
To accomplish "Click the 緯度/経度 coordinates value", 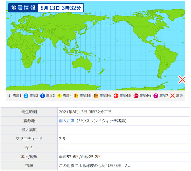I will tap(81, 157).
